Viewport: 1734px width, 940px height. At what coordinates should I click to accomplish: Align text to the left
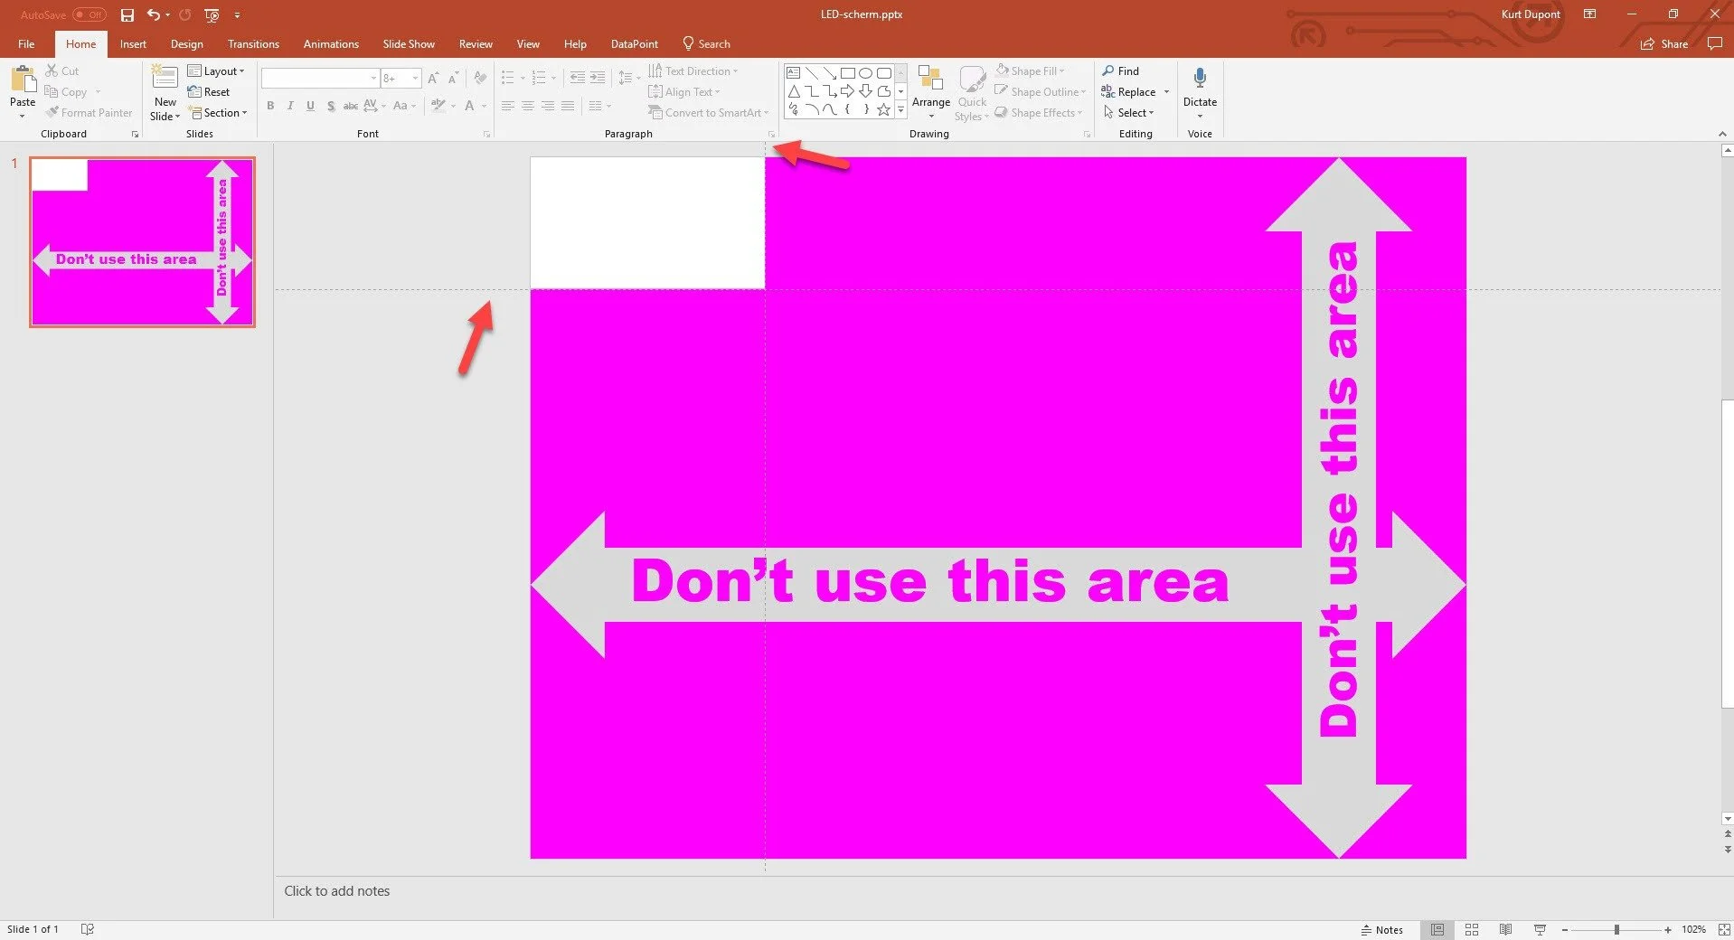click(508, 106)
